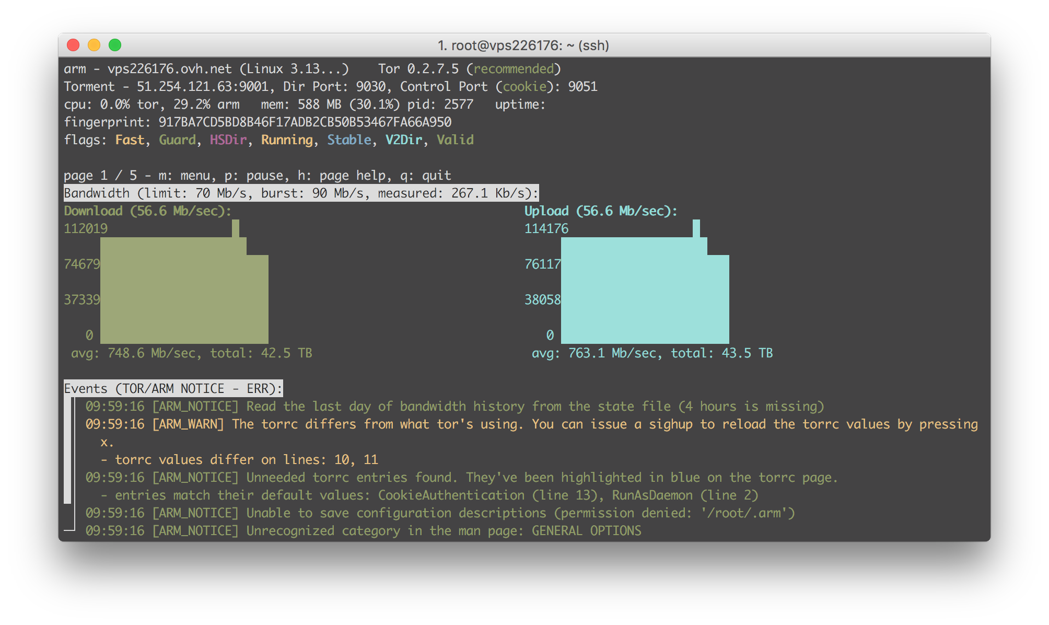
Task: Click the bandwidth history ARM_NOTICE event
Action: tap(454, 407)
